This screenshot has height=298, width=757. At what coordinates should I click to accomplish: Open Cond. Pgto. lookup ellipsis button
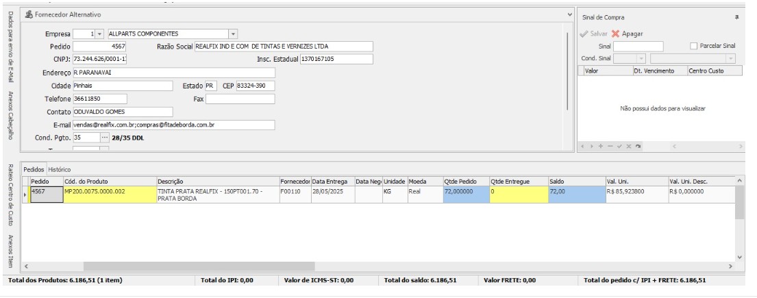[x=105, y=138]
